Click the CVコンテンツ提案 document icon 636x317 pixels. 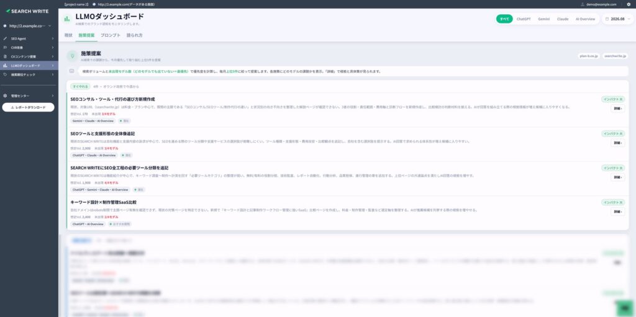point(5,56)
